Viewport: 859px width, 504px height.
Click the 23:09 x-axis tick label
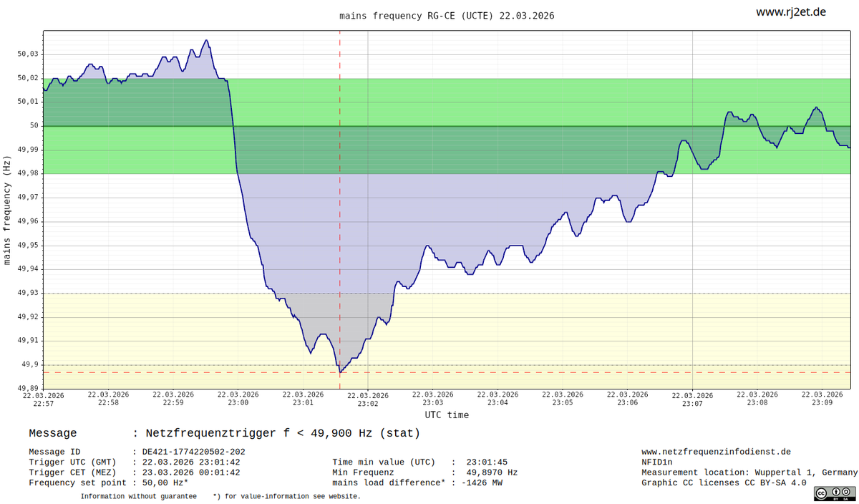point(822,399)
